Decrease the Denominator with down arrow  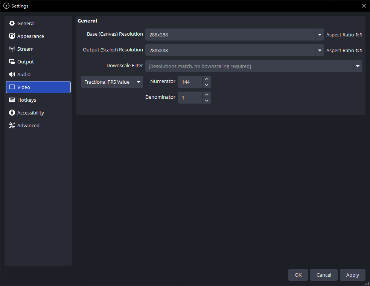point(207,101)
